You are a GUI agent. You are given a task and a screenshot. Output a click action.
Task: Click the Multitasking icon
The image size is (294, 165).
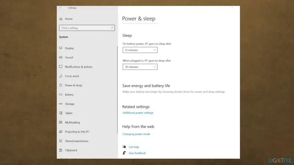(61, 123)
